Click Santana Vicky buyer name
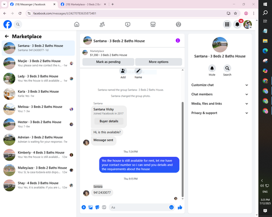272x217 pixels. tap(103, 109)
